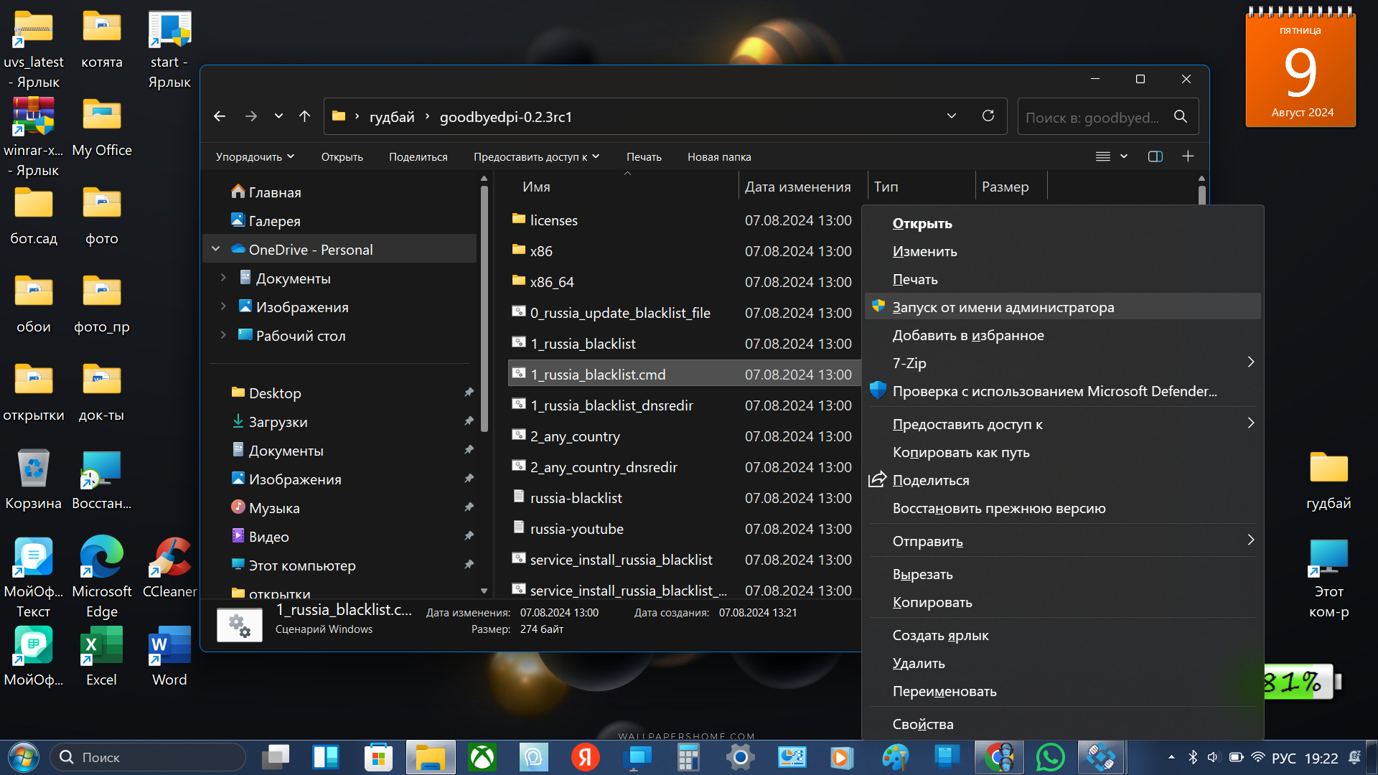Toggle the preview pane icon

(x=1155, y=156)
